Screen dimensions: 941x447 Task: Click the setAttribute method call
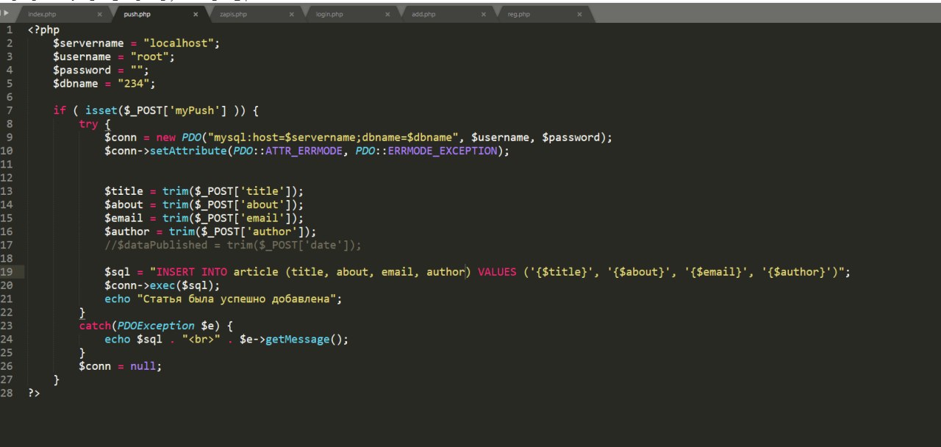pos(187,151)
